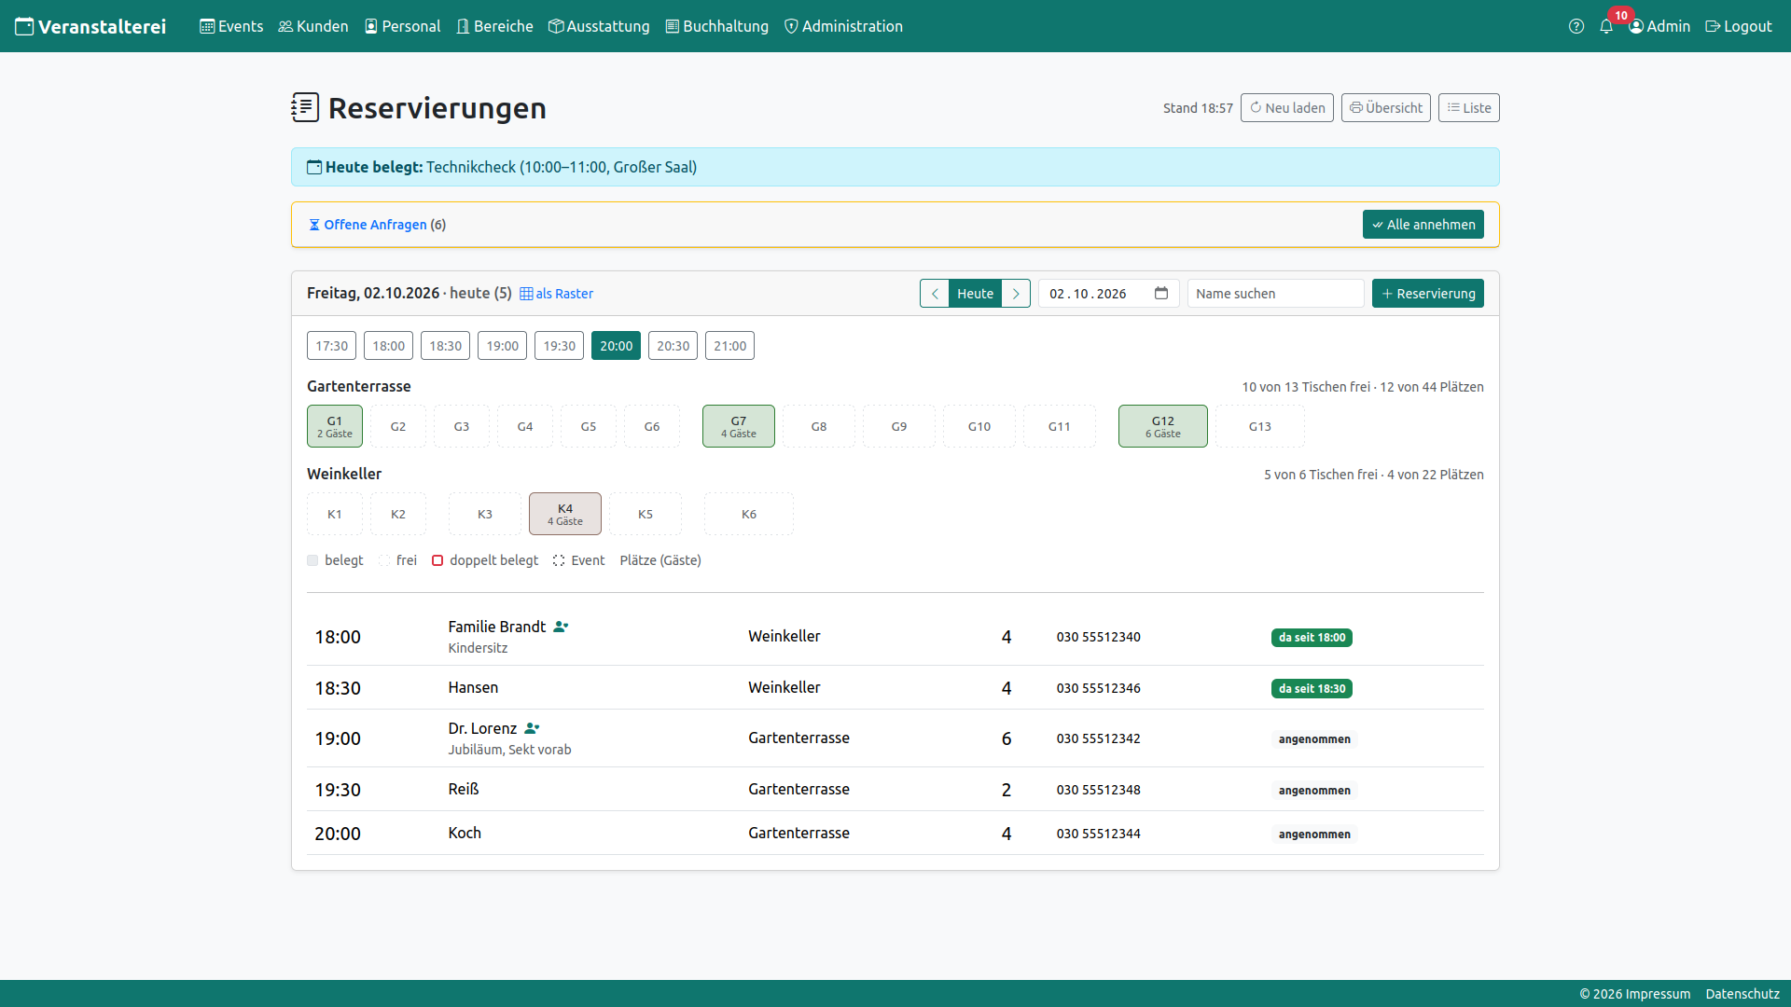The height and width of the screenshot is (1007, 1791).
Task: Open Buchhaltung menu
Action: 716,26
